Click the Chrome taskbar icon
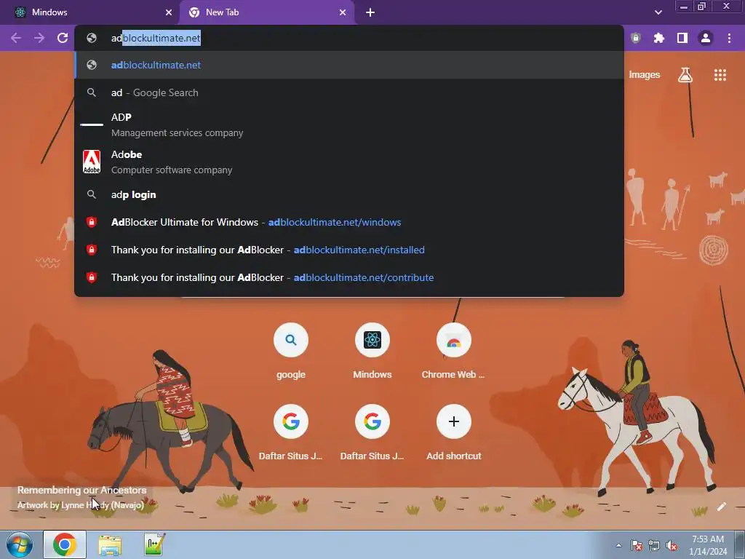 click(x=65, y=544)
